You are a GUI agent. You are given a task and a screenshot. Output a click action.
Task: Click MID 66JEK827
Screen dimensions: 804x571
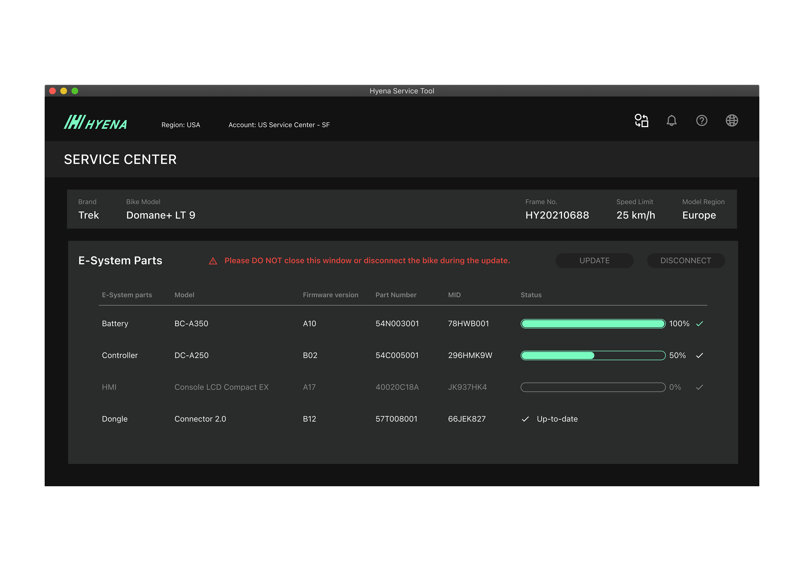point(467,419)
